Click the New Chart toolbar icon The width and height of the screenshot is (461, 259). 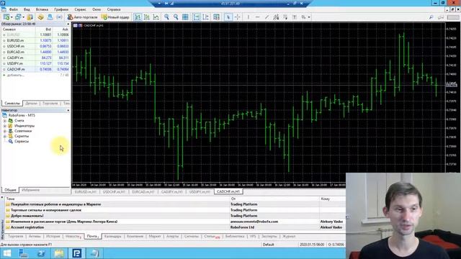(6, 17)
